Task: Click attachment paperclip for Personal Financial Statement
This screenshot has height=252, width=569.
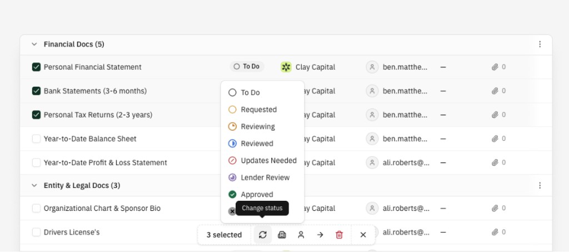Action: tap(495, 67)
